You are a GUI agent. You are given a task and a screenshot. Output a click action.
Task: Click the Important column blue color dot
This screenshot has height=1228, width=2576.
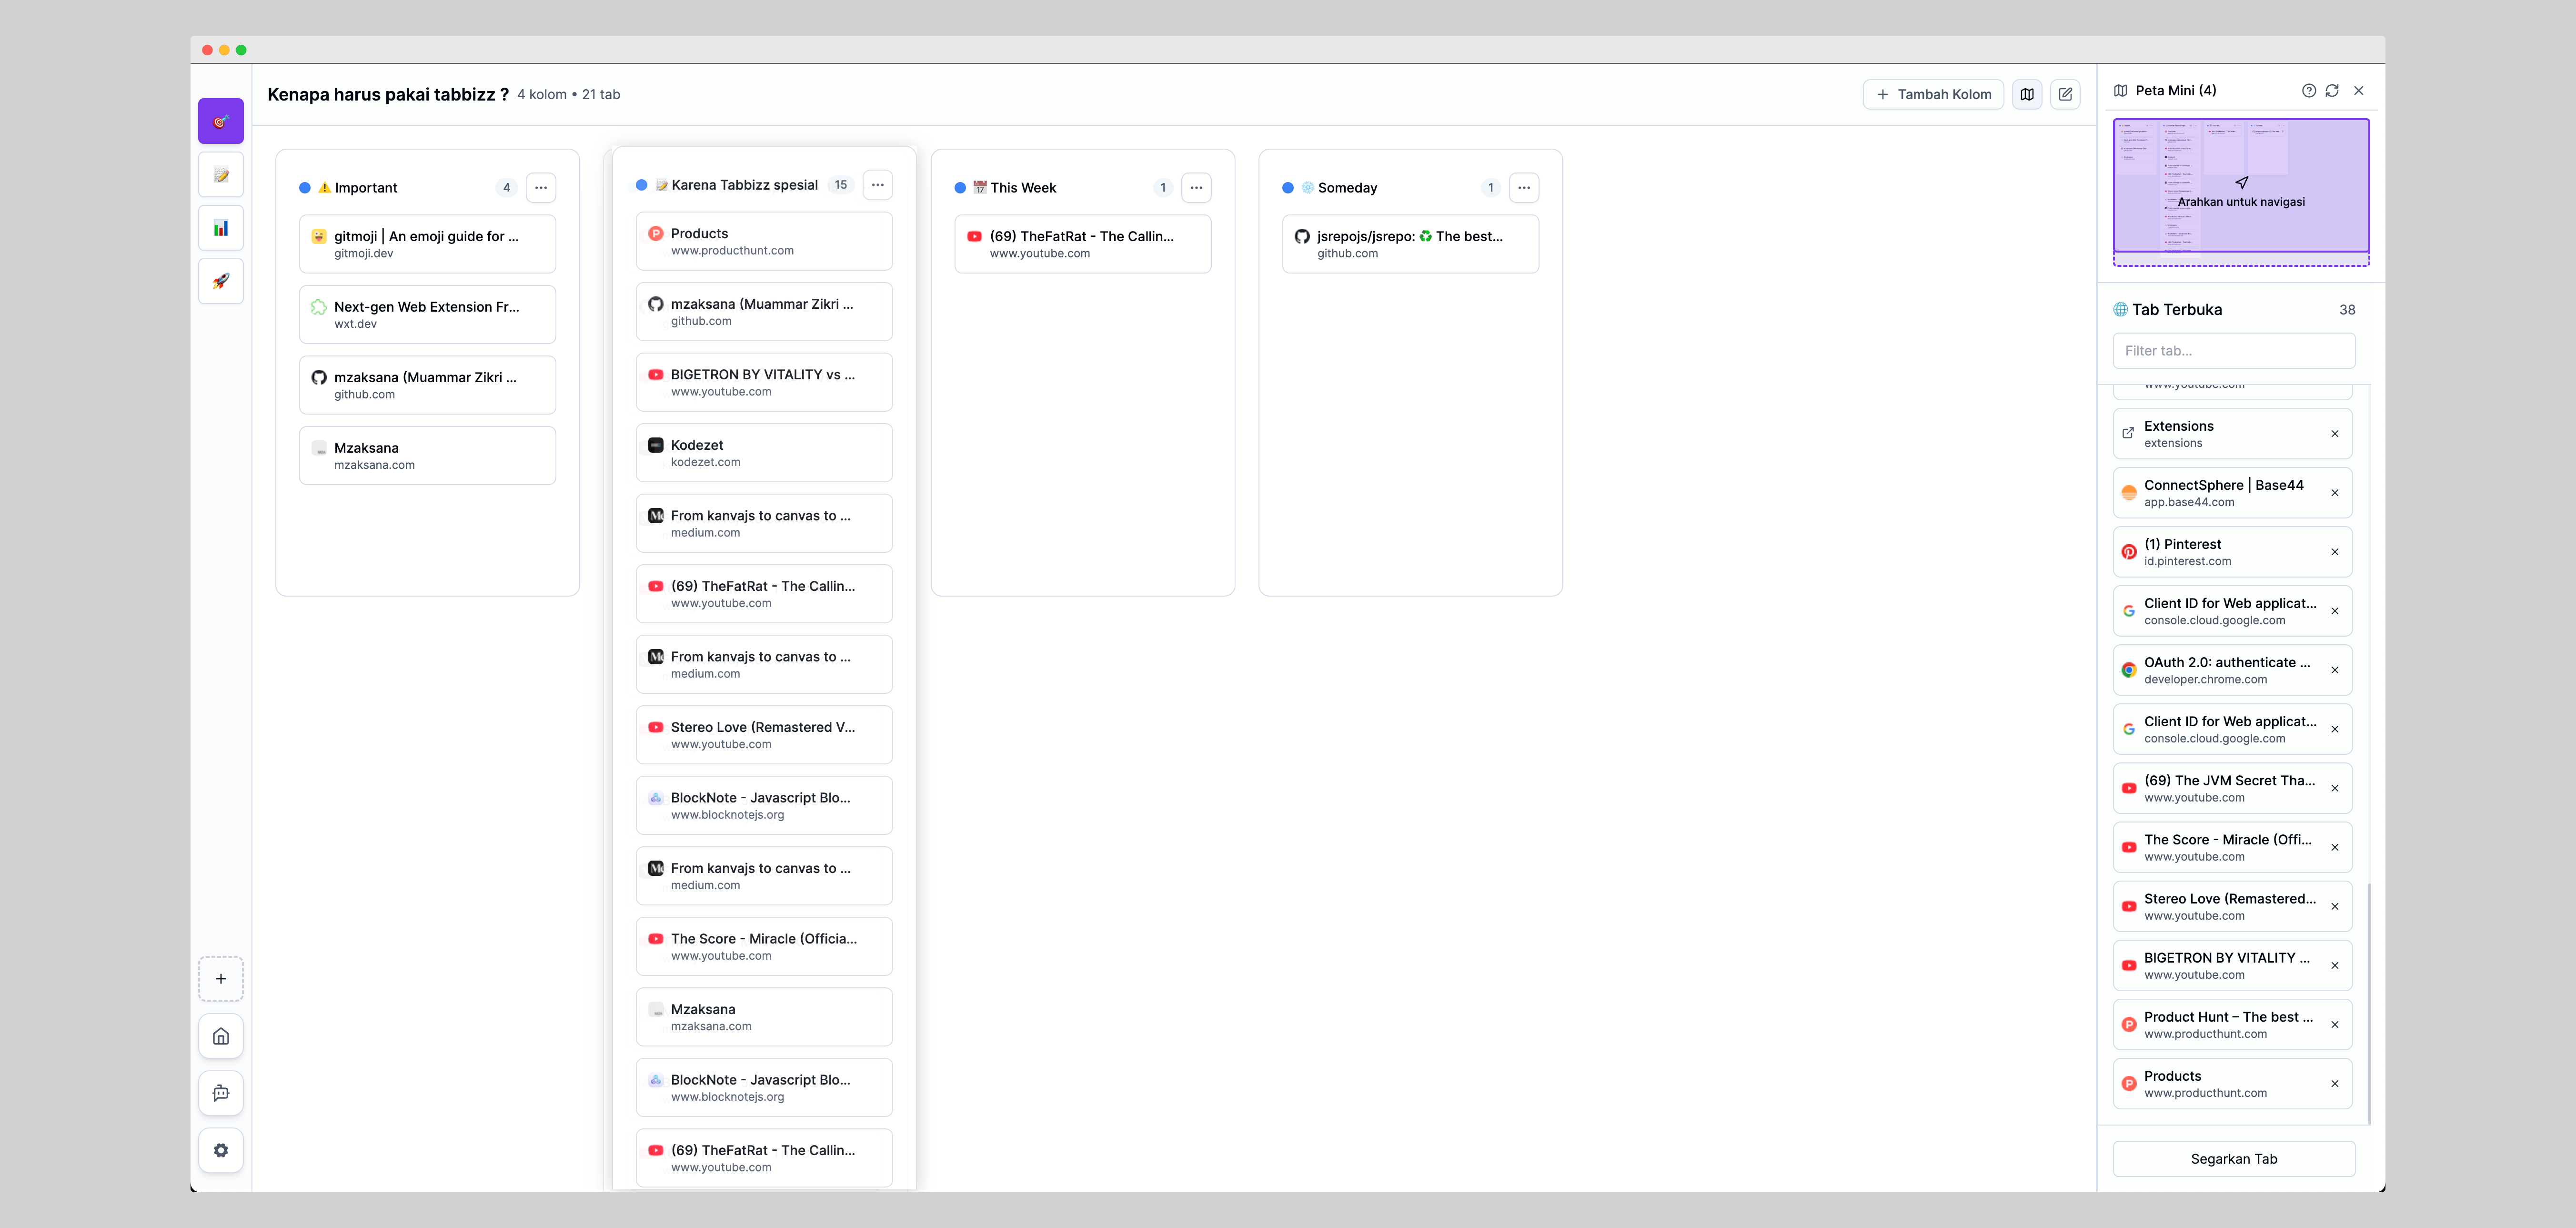(305, 188)
